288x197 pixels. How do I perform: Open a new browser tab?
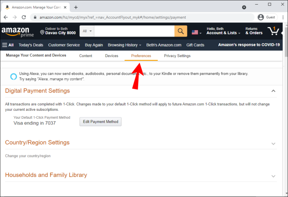click(76, 7)
